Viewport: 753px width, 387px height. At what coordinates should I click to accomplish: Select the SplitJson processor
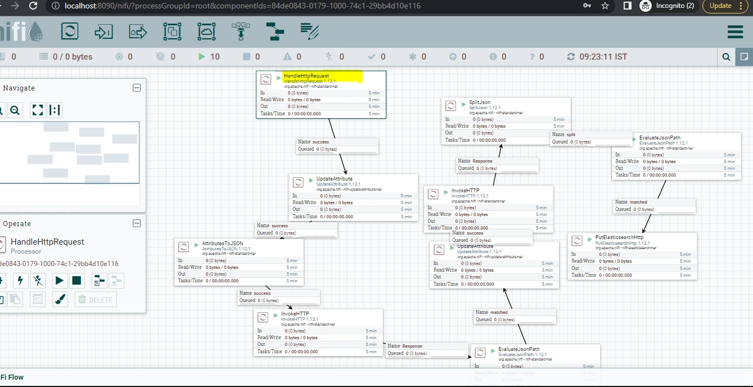point(506,121)
